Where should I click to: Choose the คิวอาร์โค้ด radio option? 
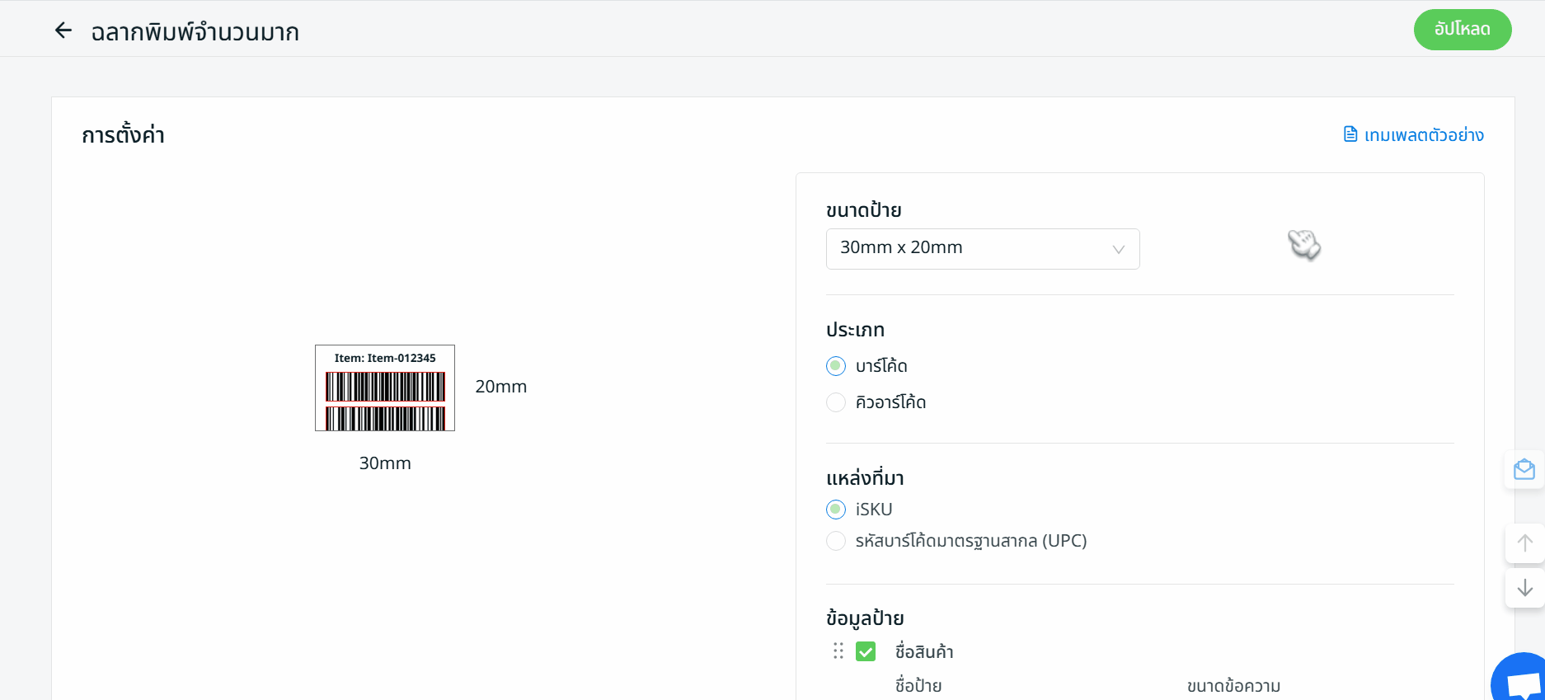pos(836,402)
